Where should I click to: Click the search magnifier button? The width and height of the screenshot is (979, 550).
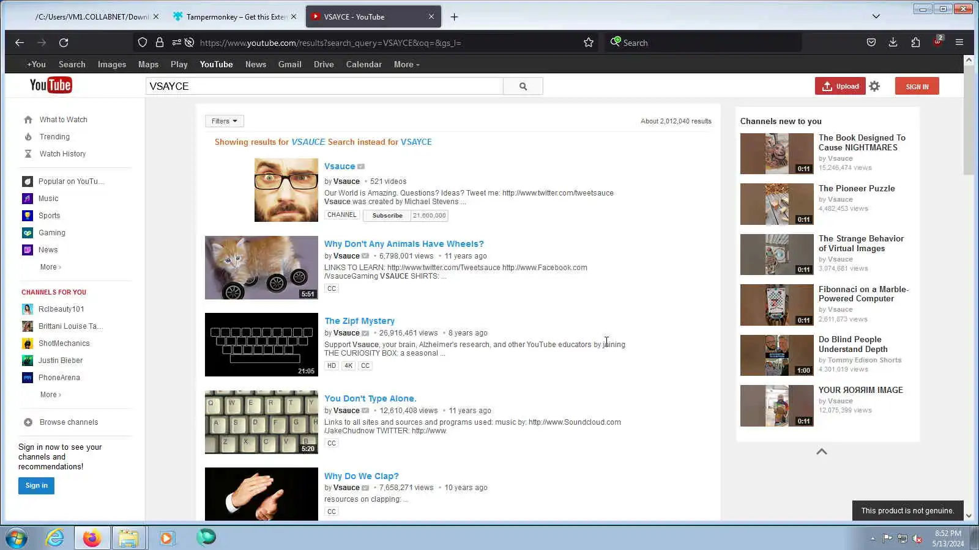523,86
